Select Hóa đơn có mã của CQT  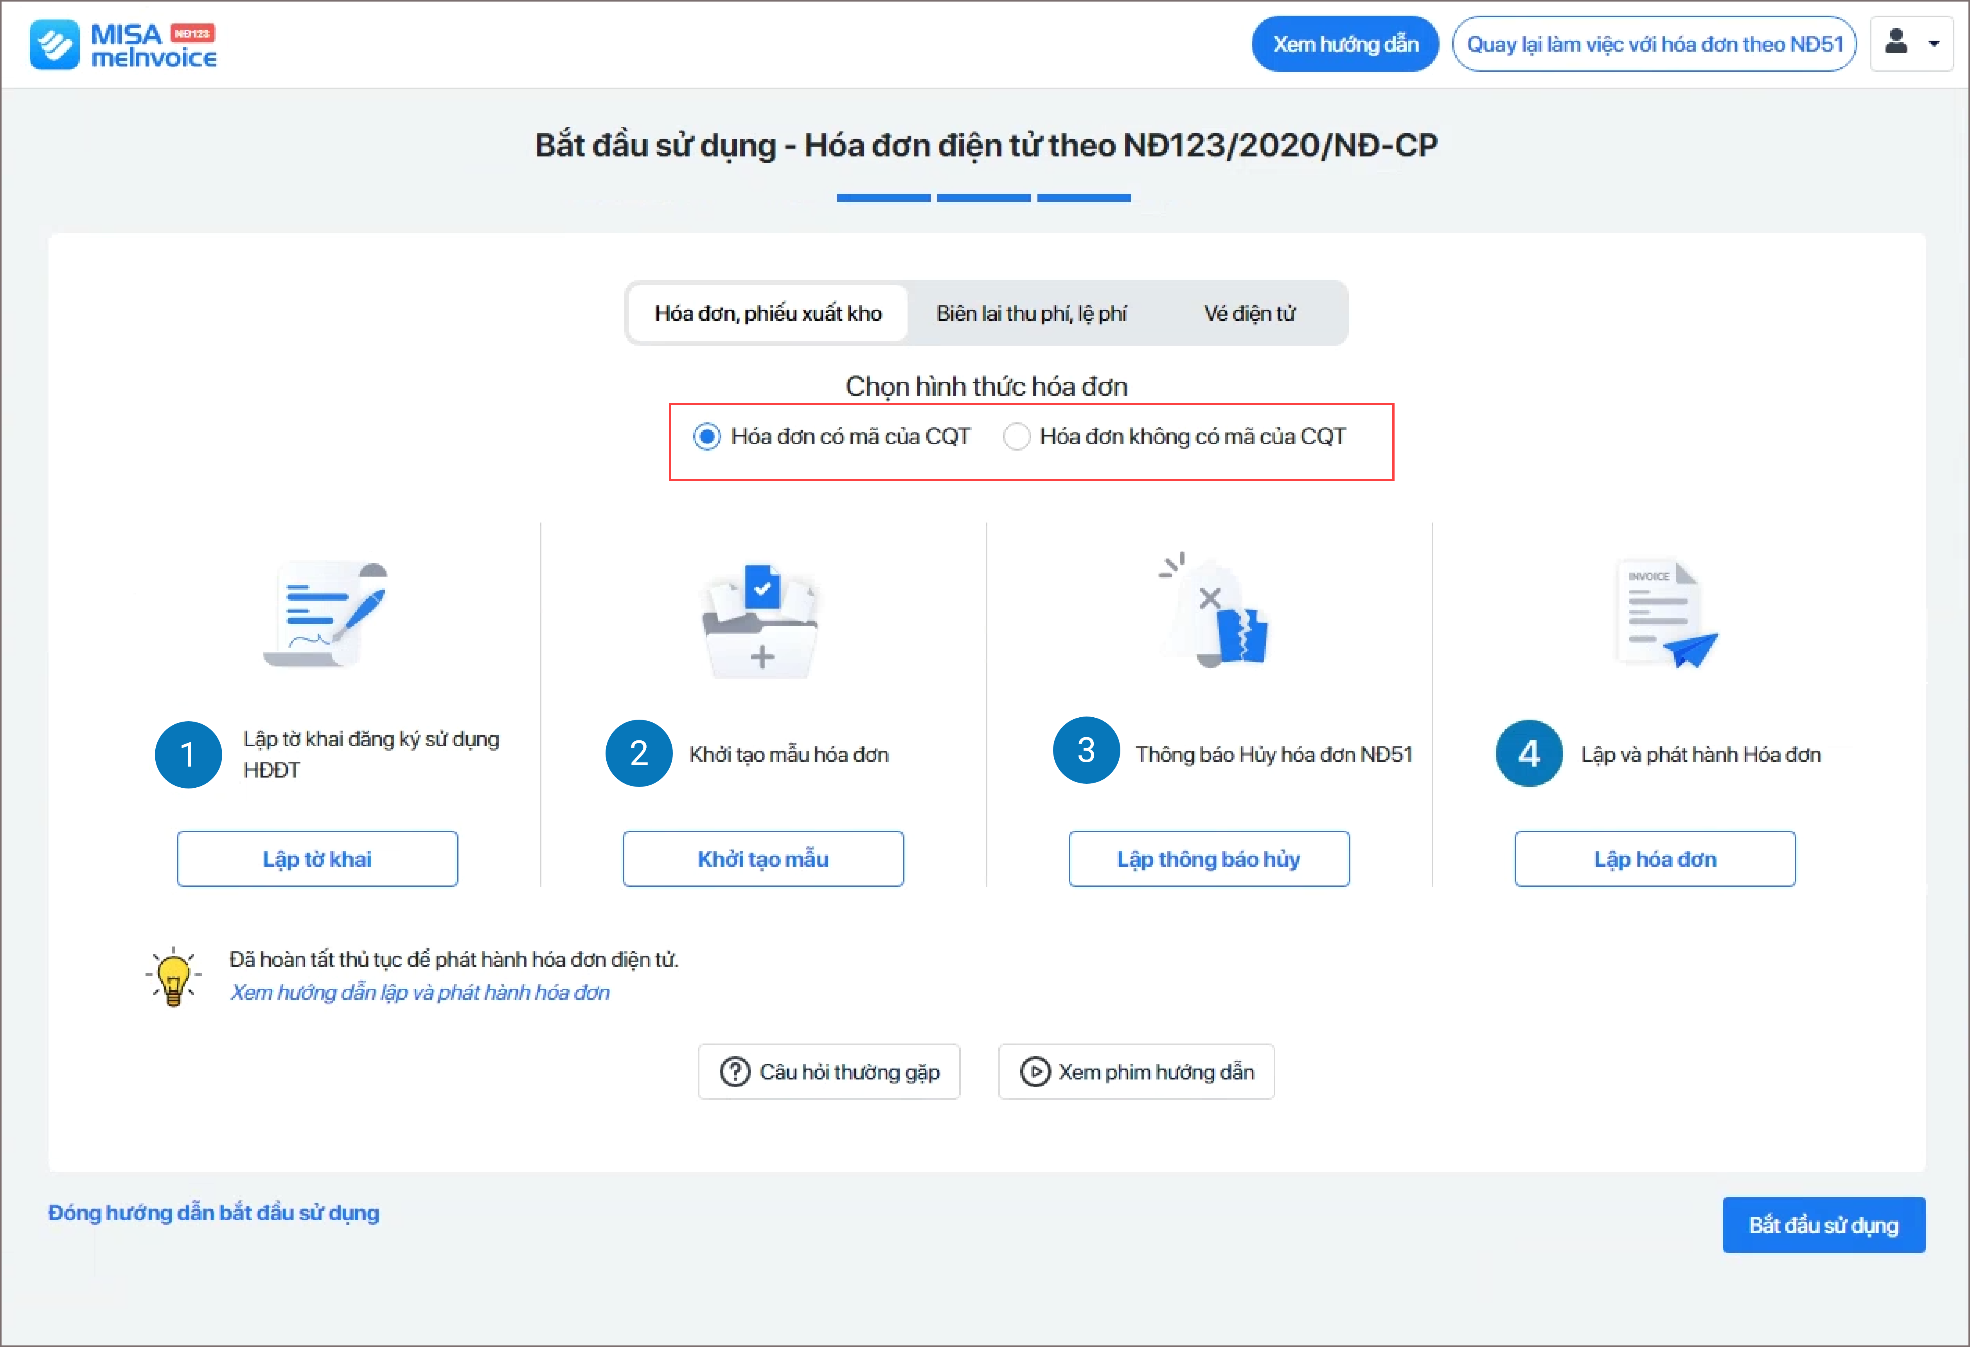tap(707, 436)
